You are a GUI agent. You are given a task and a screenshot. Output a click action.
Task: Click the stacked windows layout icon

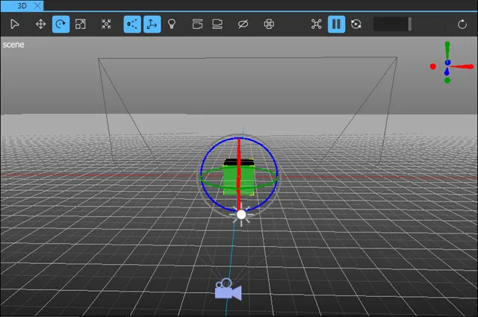[197, 24]
